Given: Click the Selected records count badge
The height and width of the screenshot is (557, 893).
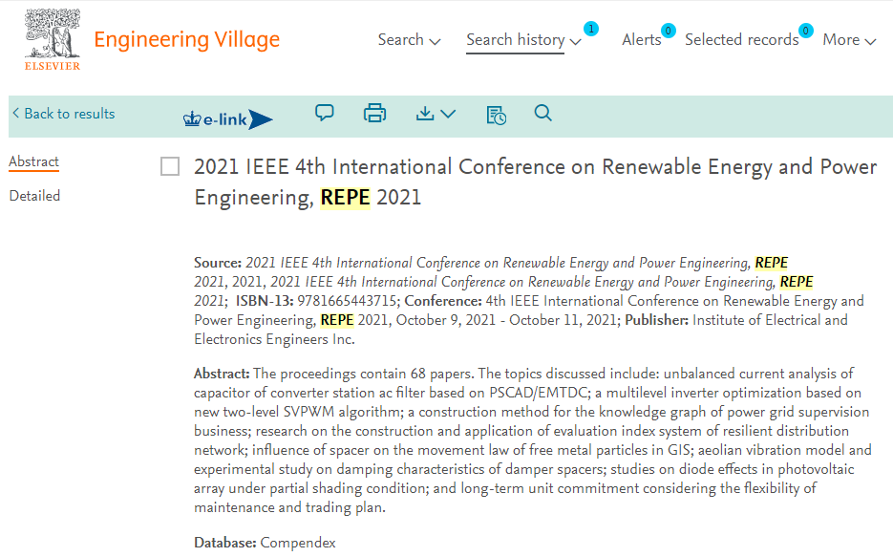Looking at the screenshot, I should pyautogui.click(x=805, y=31).
